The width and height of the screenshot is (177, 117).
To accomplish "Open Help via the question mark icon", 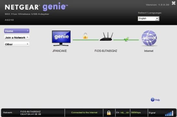I will point(153,99).
